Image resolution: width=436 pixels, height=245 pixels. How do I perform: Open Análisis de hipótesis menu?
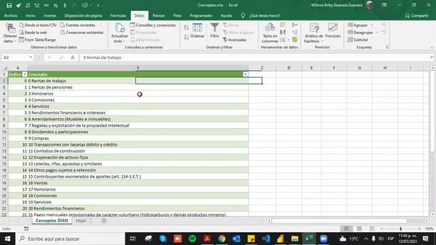point(313,33)
